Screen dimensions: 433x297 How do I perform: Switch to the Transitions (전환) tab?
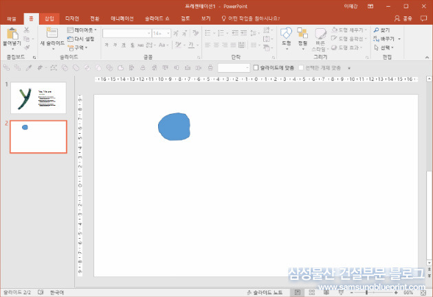[x=95, y=19]
